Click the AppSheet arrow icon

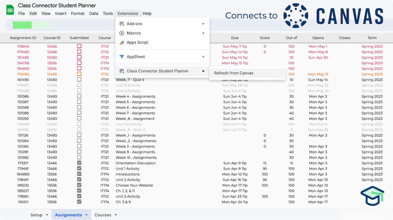point(122,57)
